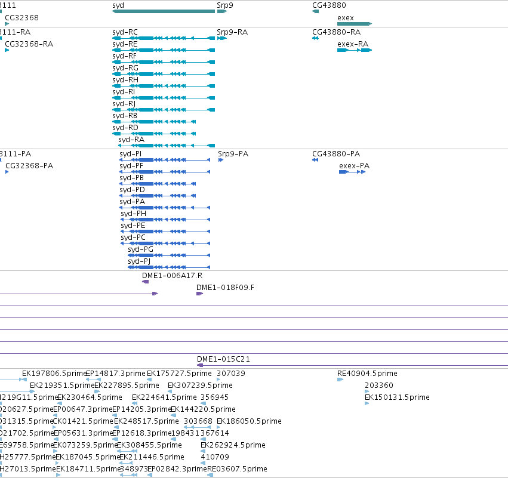Select EST label EP14817.3prime
The width and height of the screenshot is (508, 478).
coord(116,374)
